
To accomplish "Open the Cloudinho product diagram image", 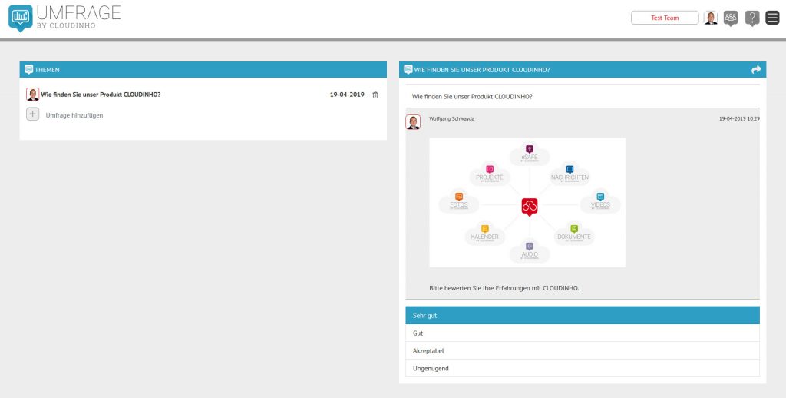I will point(527,202).
